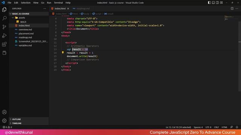Close the index.html tab
The height and width of the screenshot is (135, 241).
(68, 9)
